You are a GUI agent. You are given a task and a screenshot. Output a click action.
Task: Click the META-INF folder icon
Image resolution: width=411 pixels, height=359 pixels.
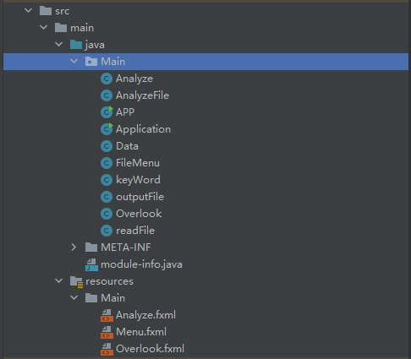91,247
